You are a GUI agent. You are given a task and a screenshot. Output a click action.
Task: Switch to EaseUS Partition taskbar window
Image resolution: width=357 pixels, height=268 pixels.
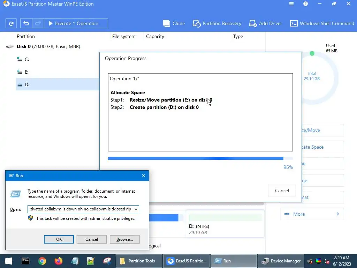[186, 261]
